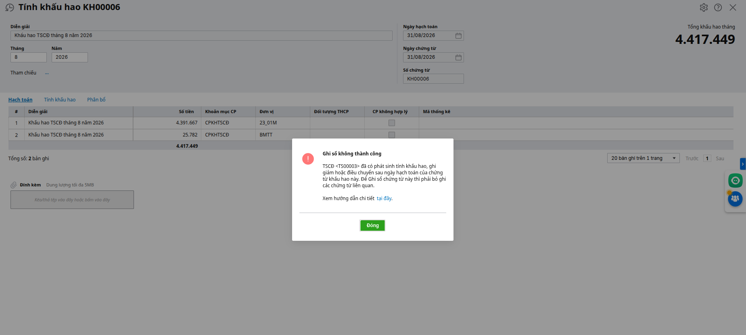Click row 1 Diễn giải cell
Viewport: 746px width, 335px height.
(79, 123)
